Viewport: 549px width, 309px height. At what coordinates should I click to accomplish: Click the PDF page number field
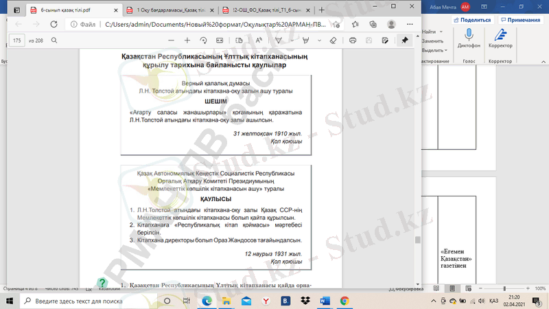[17, 41]
